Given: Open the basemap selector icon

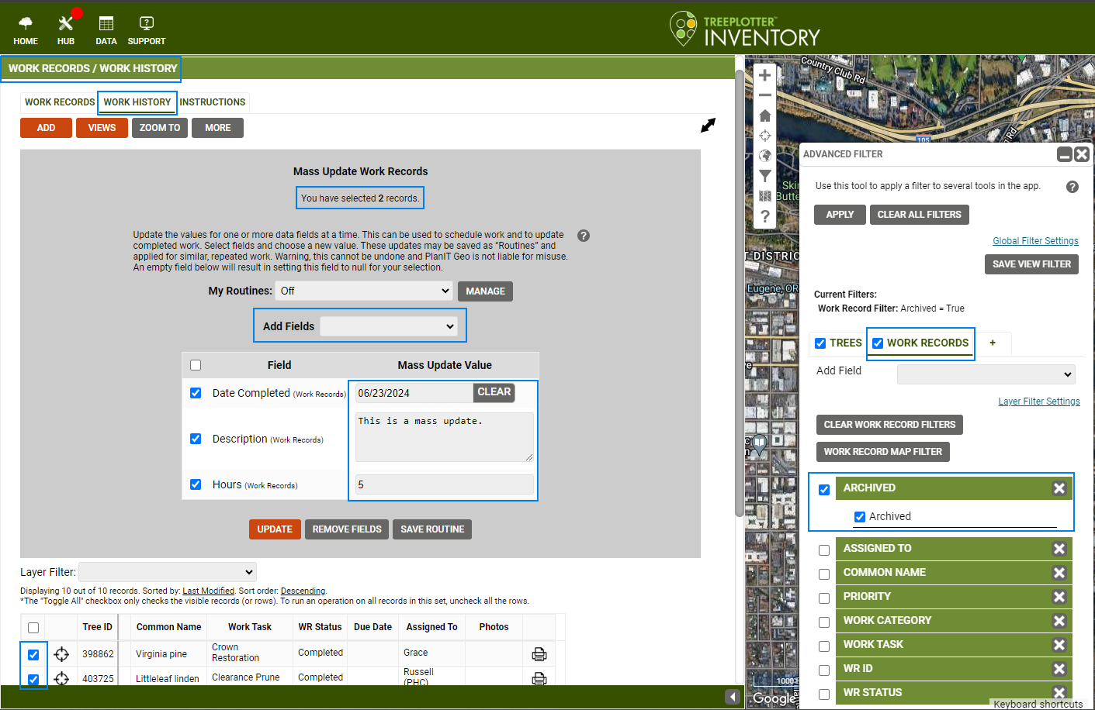Looking at the screenshot, I should click(x=764, y=156).
